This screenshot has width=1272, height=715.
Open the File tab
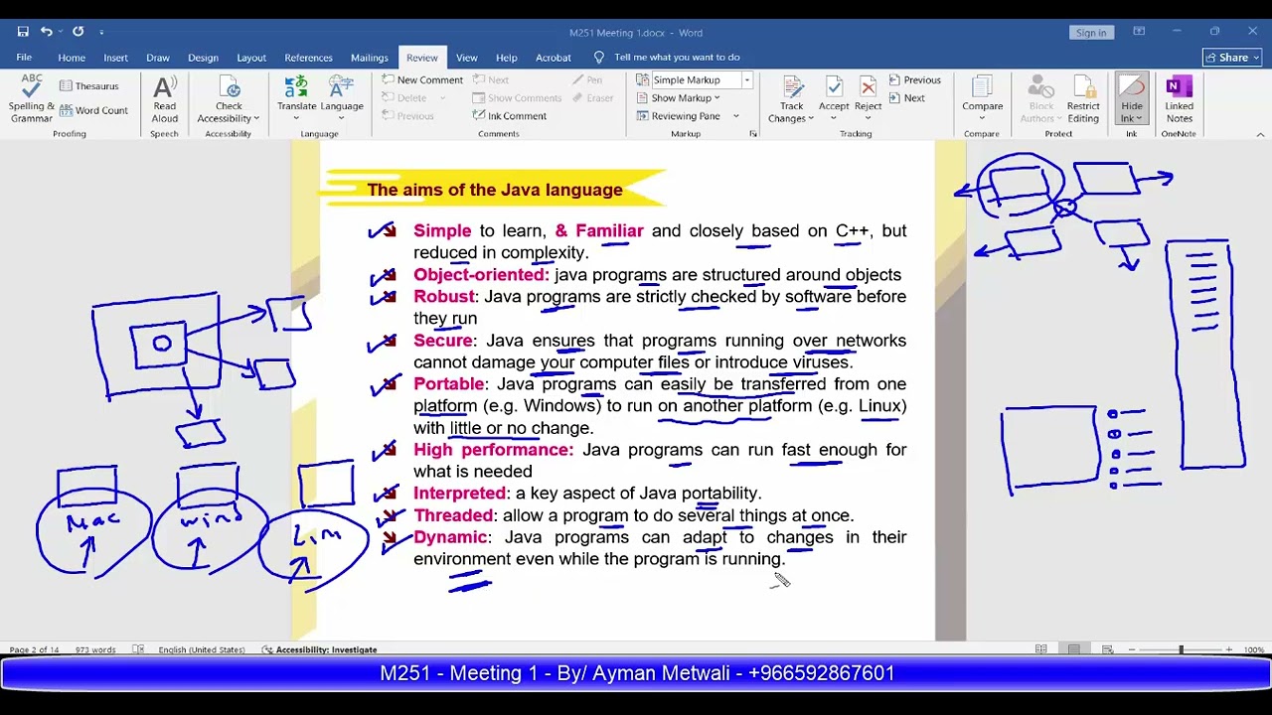(x=24, y=58)
